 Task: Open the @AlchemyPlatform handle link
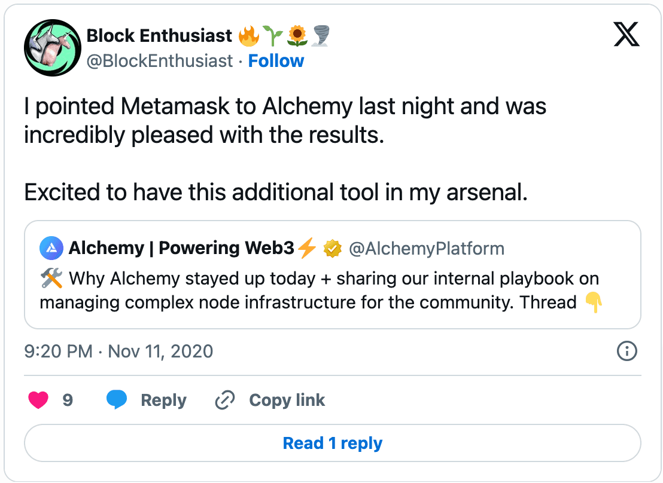coord(427,248)
